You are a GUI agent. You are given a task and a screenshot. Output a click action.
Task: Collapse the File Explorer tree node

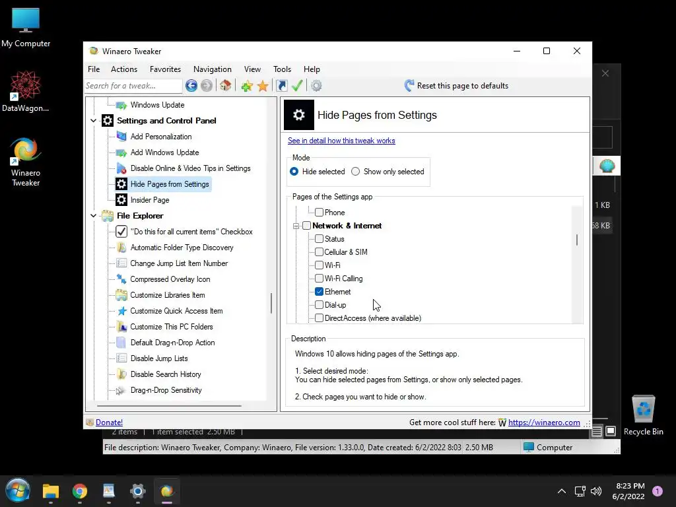(x=94, y=216)
